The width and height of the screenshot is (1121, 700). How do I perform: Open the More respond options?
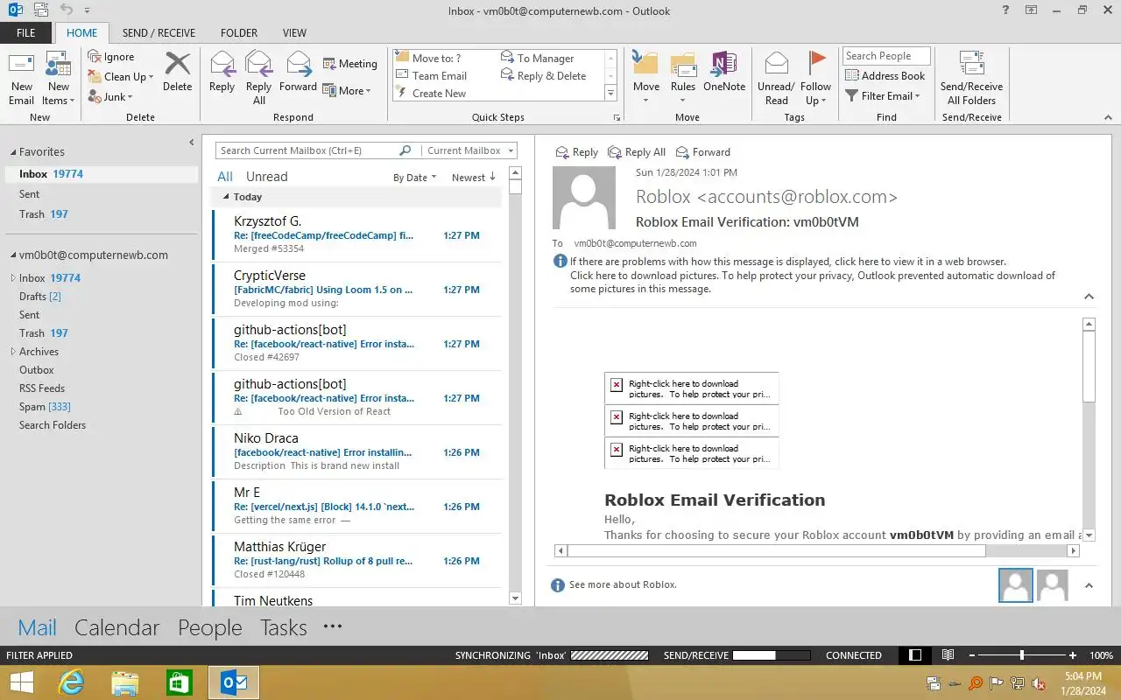click(x=347, y=90)
